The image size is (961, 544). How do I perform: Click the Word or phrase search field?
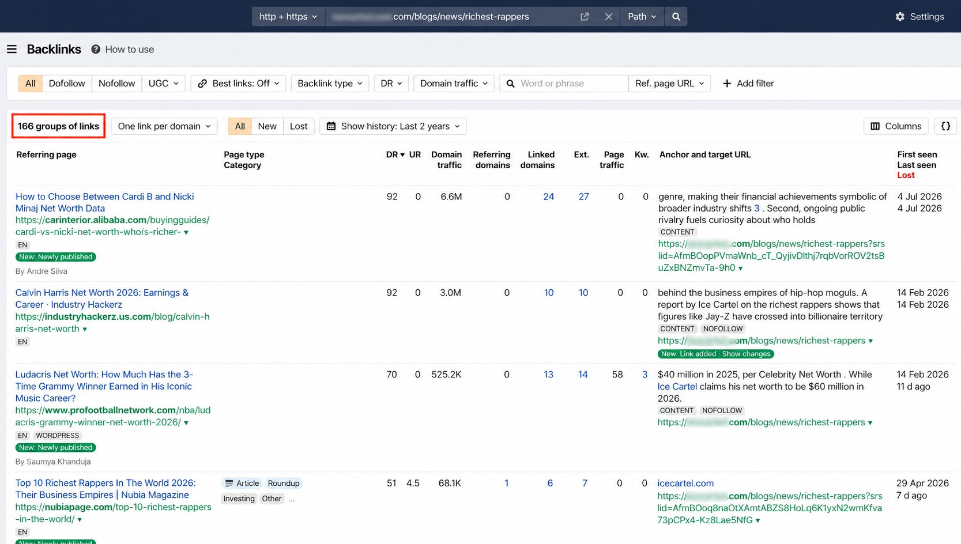(x=564, y=84)
